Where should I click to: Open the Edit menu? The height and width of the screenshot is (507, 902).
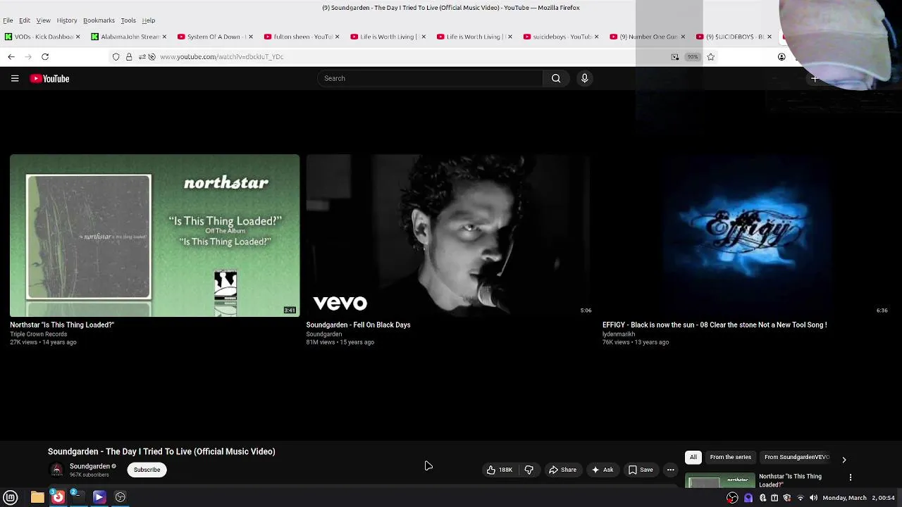(25, 20)
